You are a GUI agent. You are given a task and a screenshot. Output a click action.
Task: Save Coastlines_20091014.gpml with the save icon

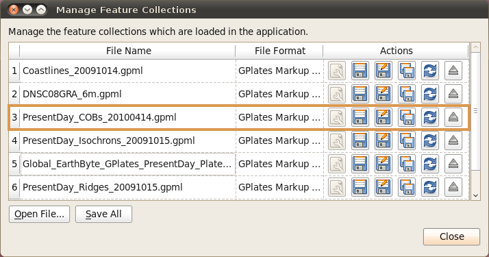coord(360,71)
